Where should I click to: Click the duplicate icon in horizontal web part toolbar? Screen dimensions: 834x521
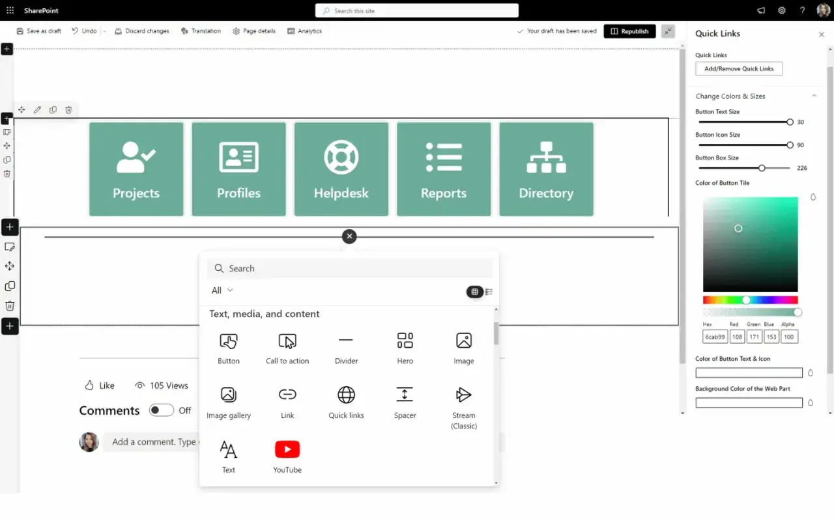[53, 110]
